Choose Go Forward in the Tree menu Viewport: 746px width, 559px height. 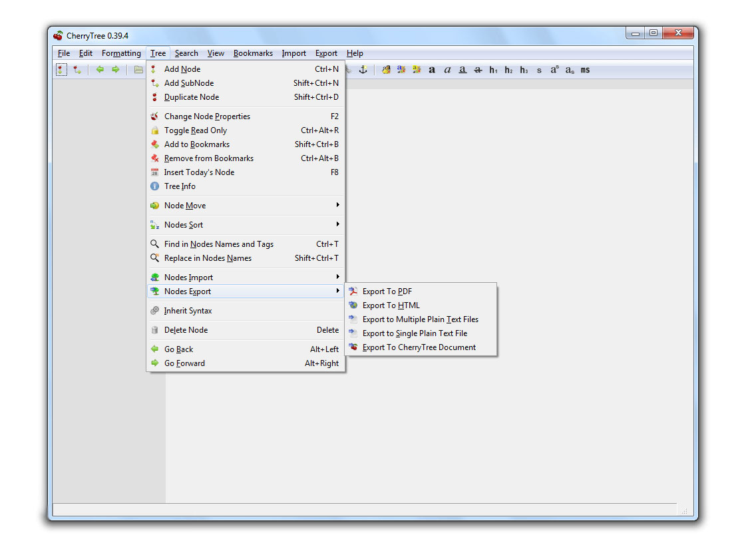246,363
